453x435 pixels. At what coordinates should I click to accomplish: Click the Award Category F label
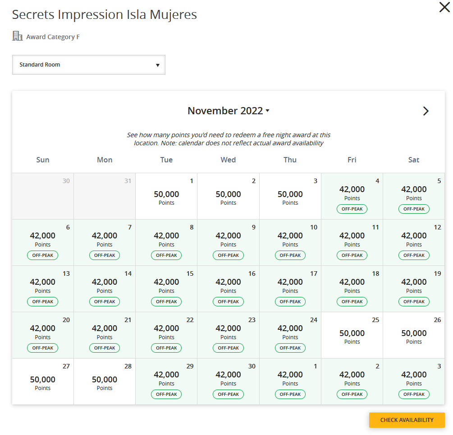(53, 37)
